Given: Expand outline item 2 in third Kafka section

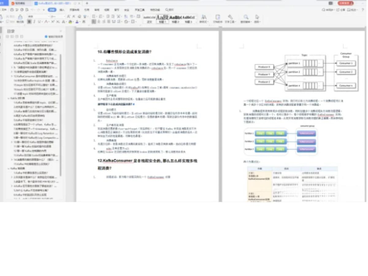Looking at the screenshot, I should pos(12,177).
